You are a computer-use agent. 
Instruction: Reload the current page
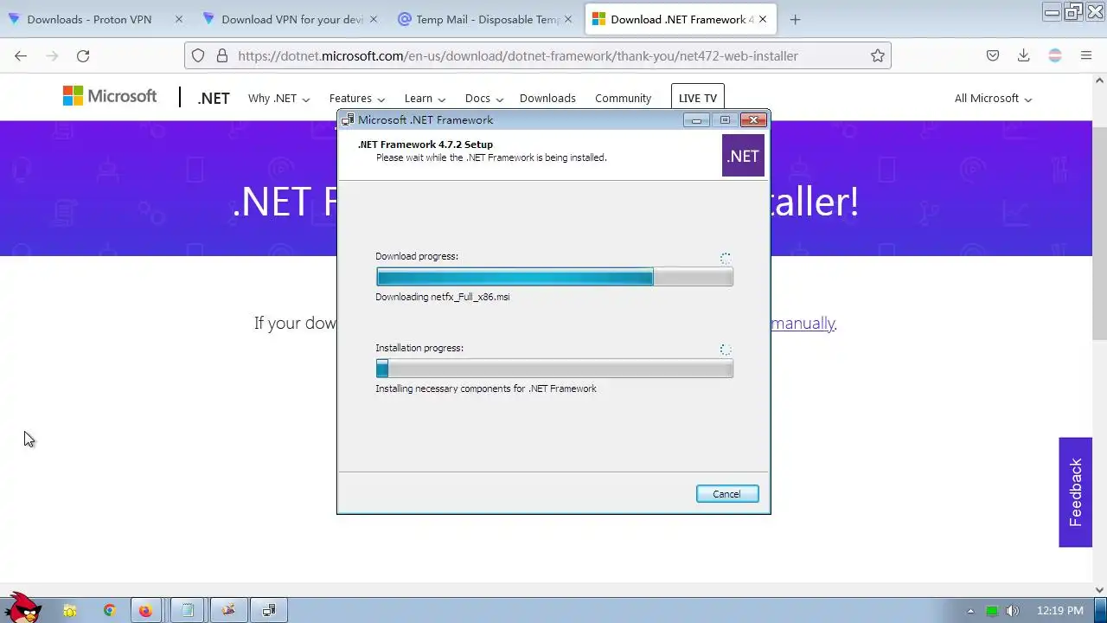pyautogui.click(x=83, y=55)
